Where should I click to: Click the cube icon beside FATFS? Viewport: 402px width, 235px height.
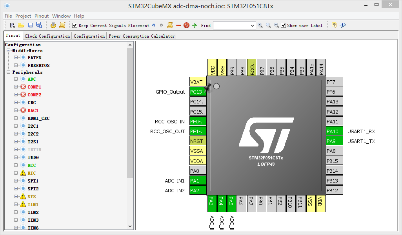[23, 57]
